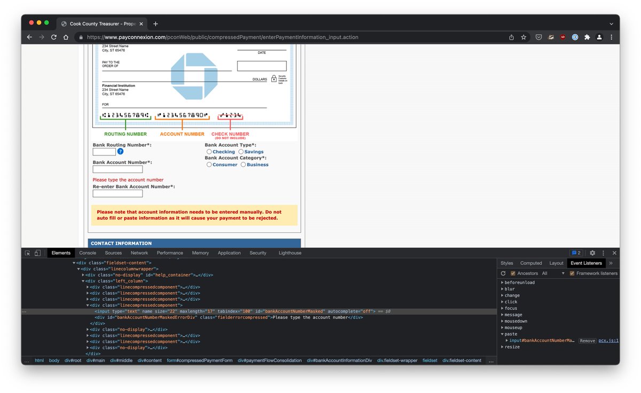Image resolution: width=641 pixels, height=393 pixels.
Task: Open the Chrome profile avatar icon
Action: pyautogui.click(x=599, y=37)
